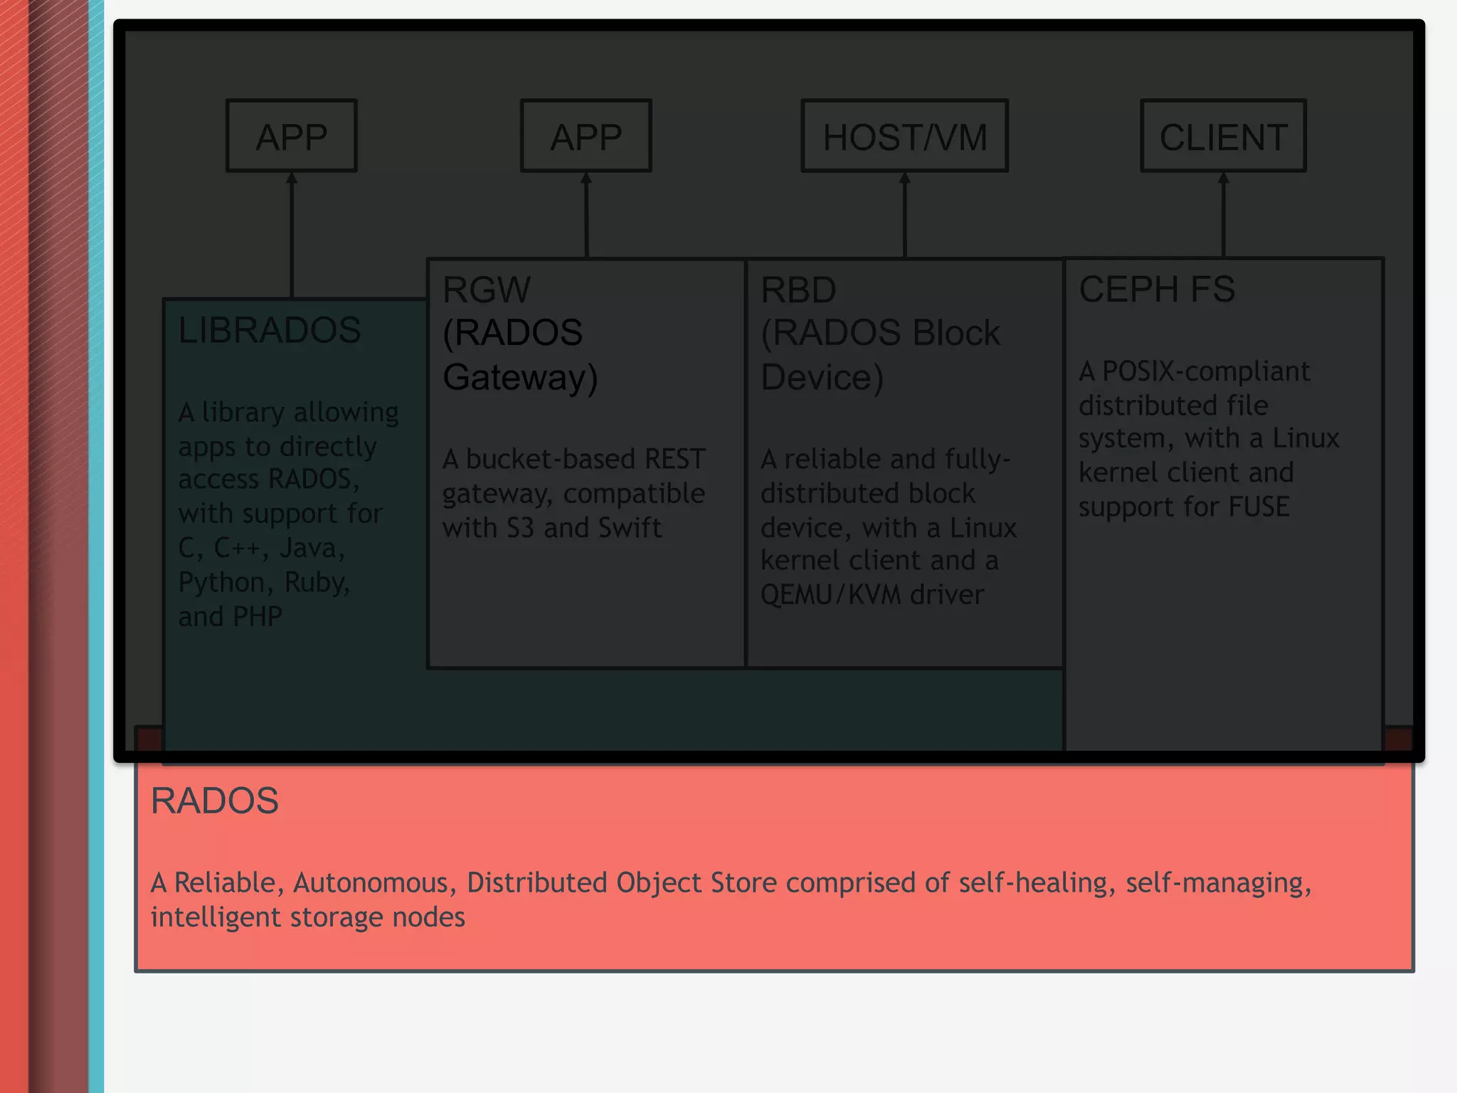Click the APP box above LIBRADOS
Screen dimensions: 1457x1093
click(x=292, y=136)
